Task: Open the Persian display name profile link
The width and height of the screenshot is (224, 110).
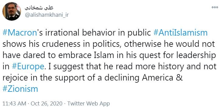Action: (x=39, y=8)
